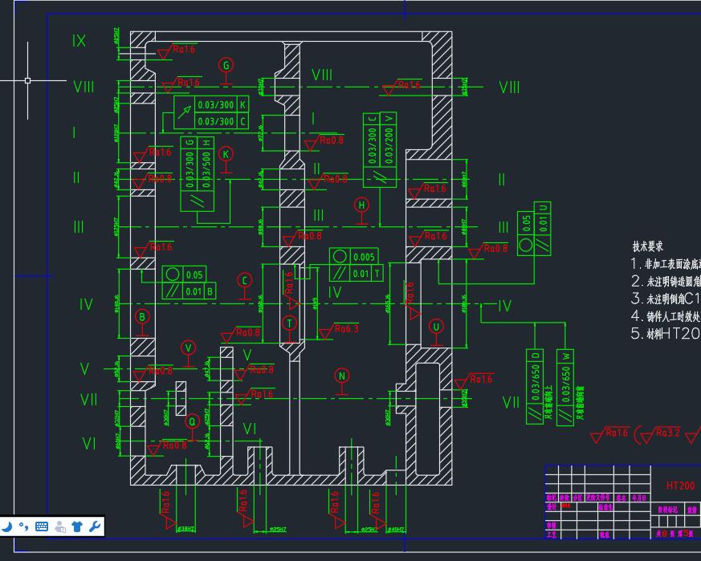The width and height of the screenshot is (701, 561).
Task: Click the axis label IX
Action: (79, 41)
